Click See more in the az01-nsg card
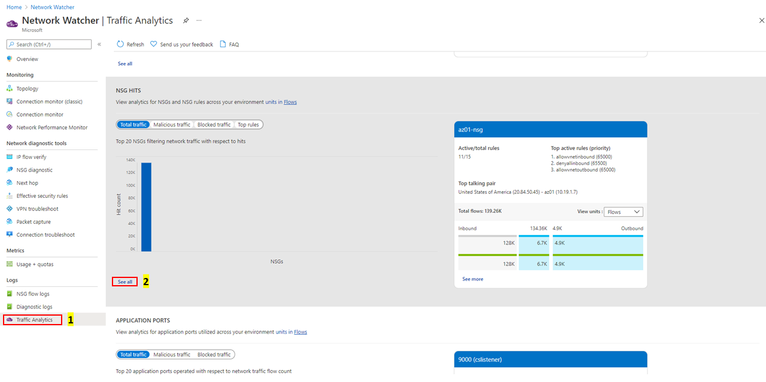Screen dimensions: 766x382 pos(473,279)
